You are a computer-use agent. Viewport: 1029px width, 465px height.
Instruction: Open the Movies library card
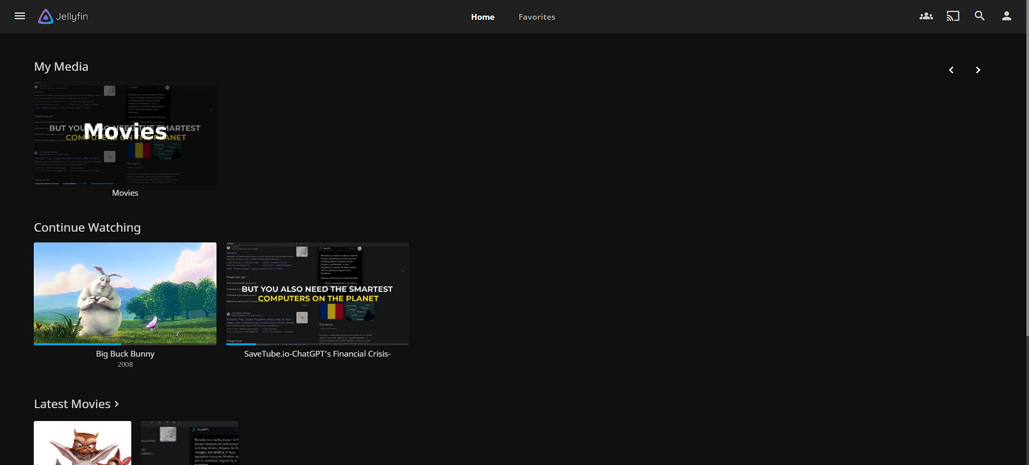(x=125, y=132)
